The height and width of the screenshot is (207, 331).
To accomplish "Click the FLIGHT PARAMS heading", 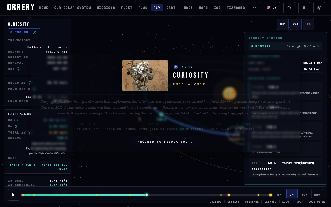I will (19, 114).
